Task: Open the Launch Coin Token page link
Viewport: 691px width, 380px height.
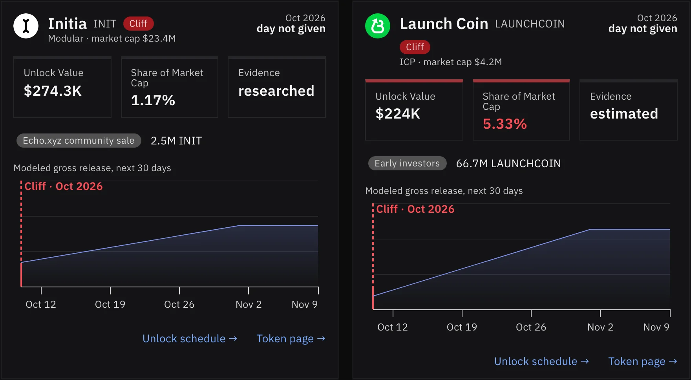Action: (x=643, y=361)
